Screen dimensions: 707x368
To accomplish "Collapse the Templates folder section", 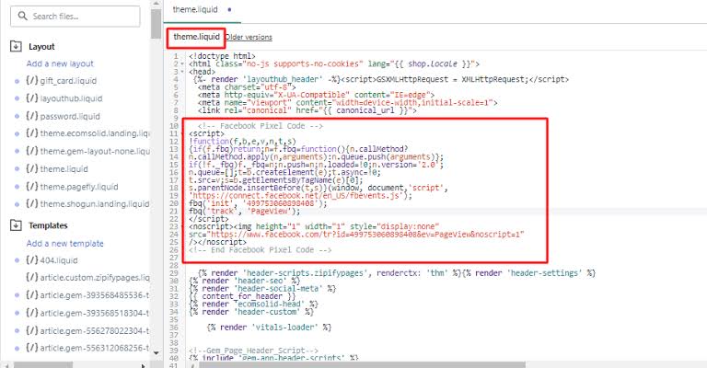I will [x=16, y=224].
